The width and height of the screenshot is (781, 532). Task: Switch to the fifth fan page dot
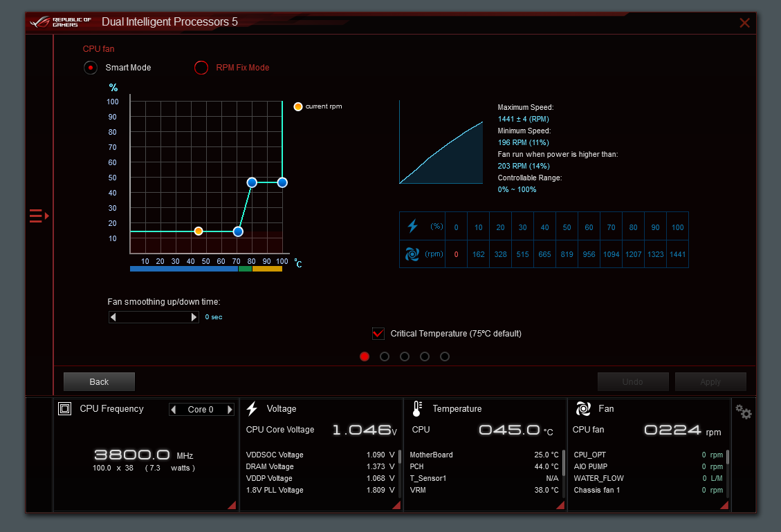click(x=445, y=357)
